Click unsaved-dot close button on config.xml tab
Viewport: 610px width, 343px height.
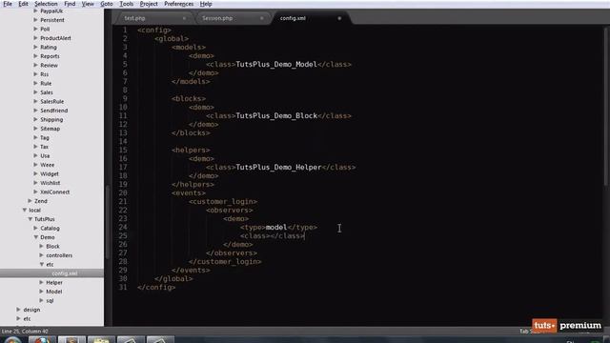point(339,18)
